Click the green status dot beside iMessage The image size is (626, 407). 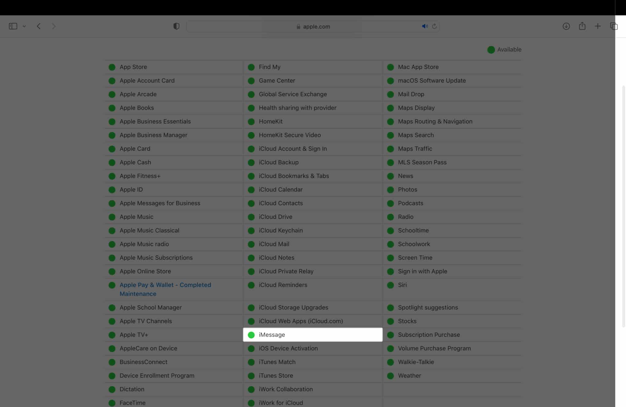pyautogui.click(x=251, y=335)
